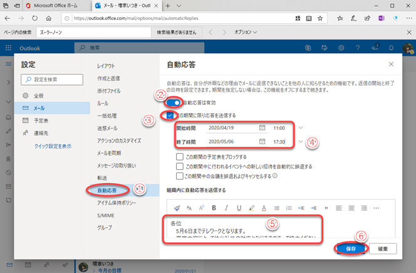Viewport: 416px width, 273px height.
Task: Toggle bold formatting in reply editor
Action: tap(214, 208)
